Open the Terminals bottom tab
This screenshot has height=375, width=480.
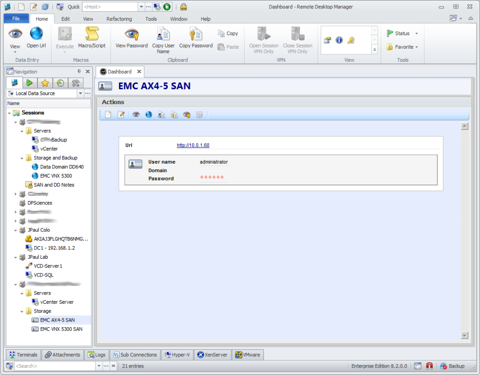coord(23,355)
